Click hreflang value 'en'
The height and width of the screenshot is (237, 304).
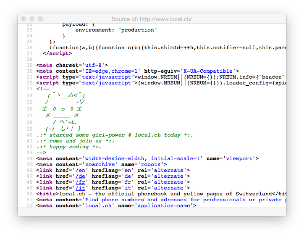pos(128,170)
